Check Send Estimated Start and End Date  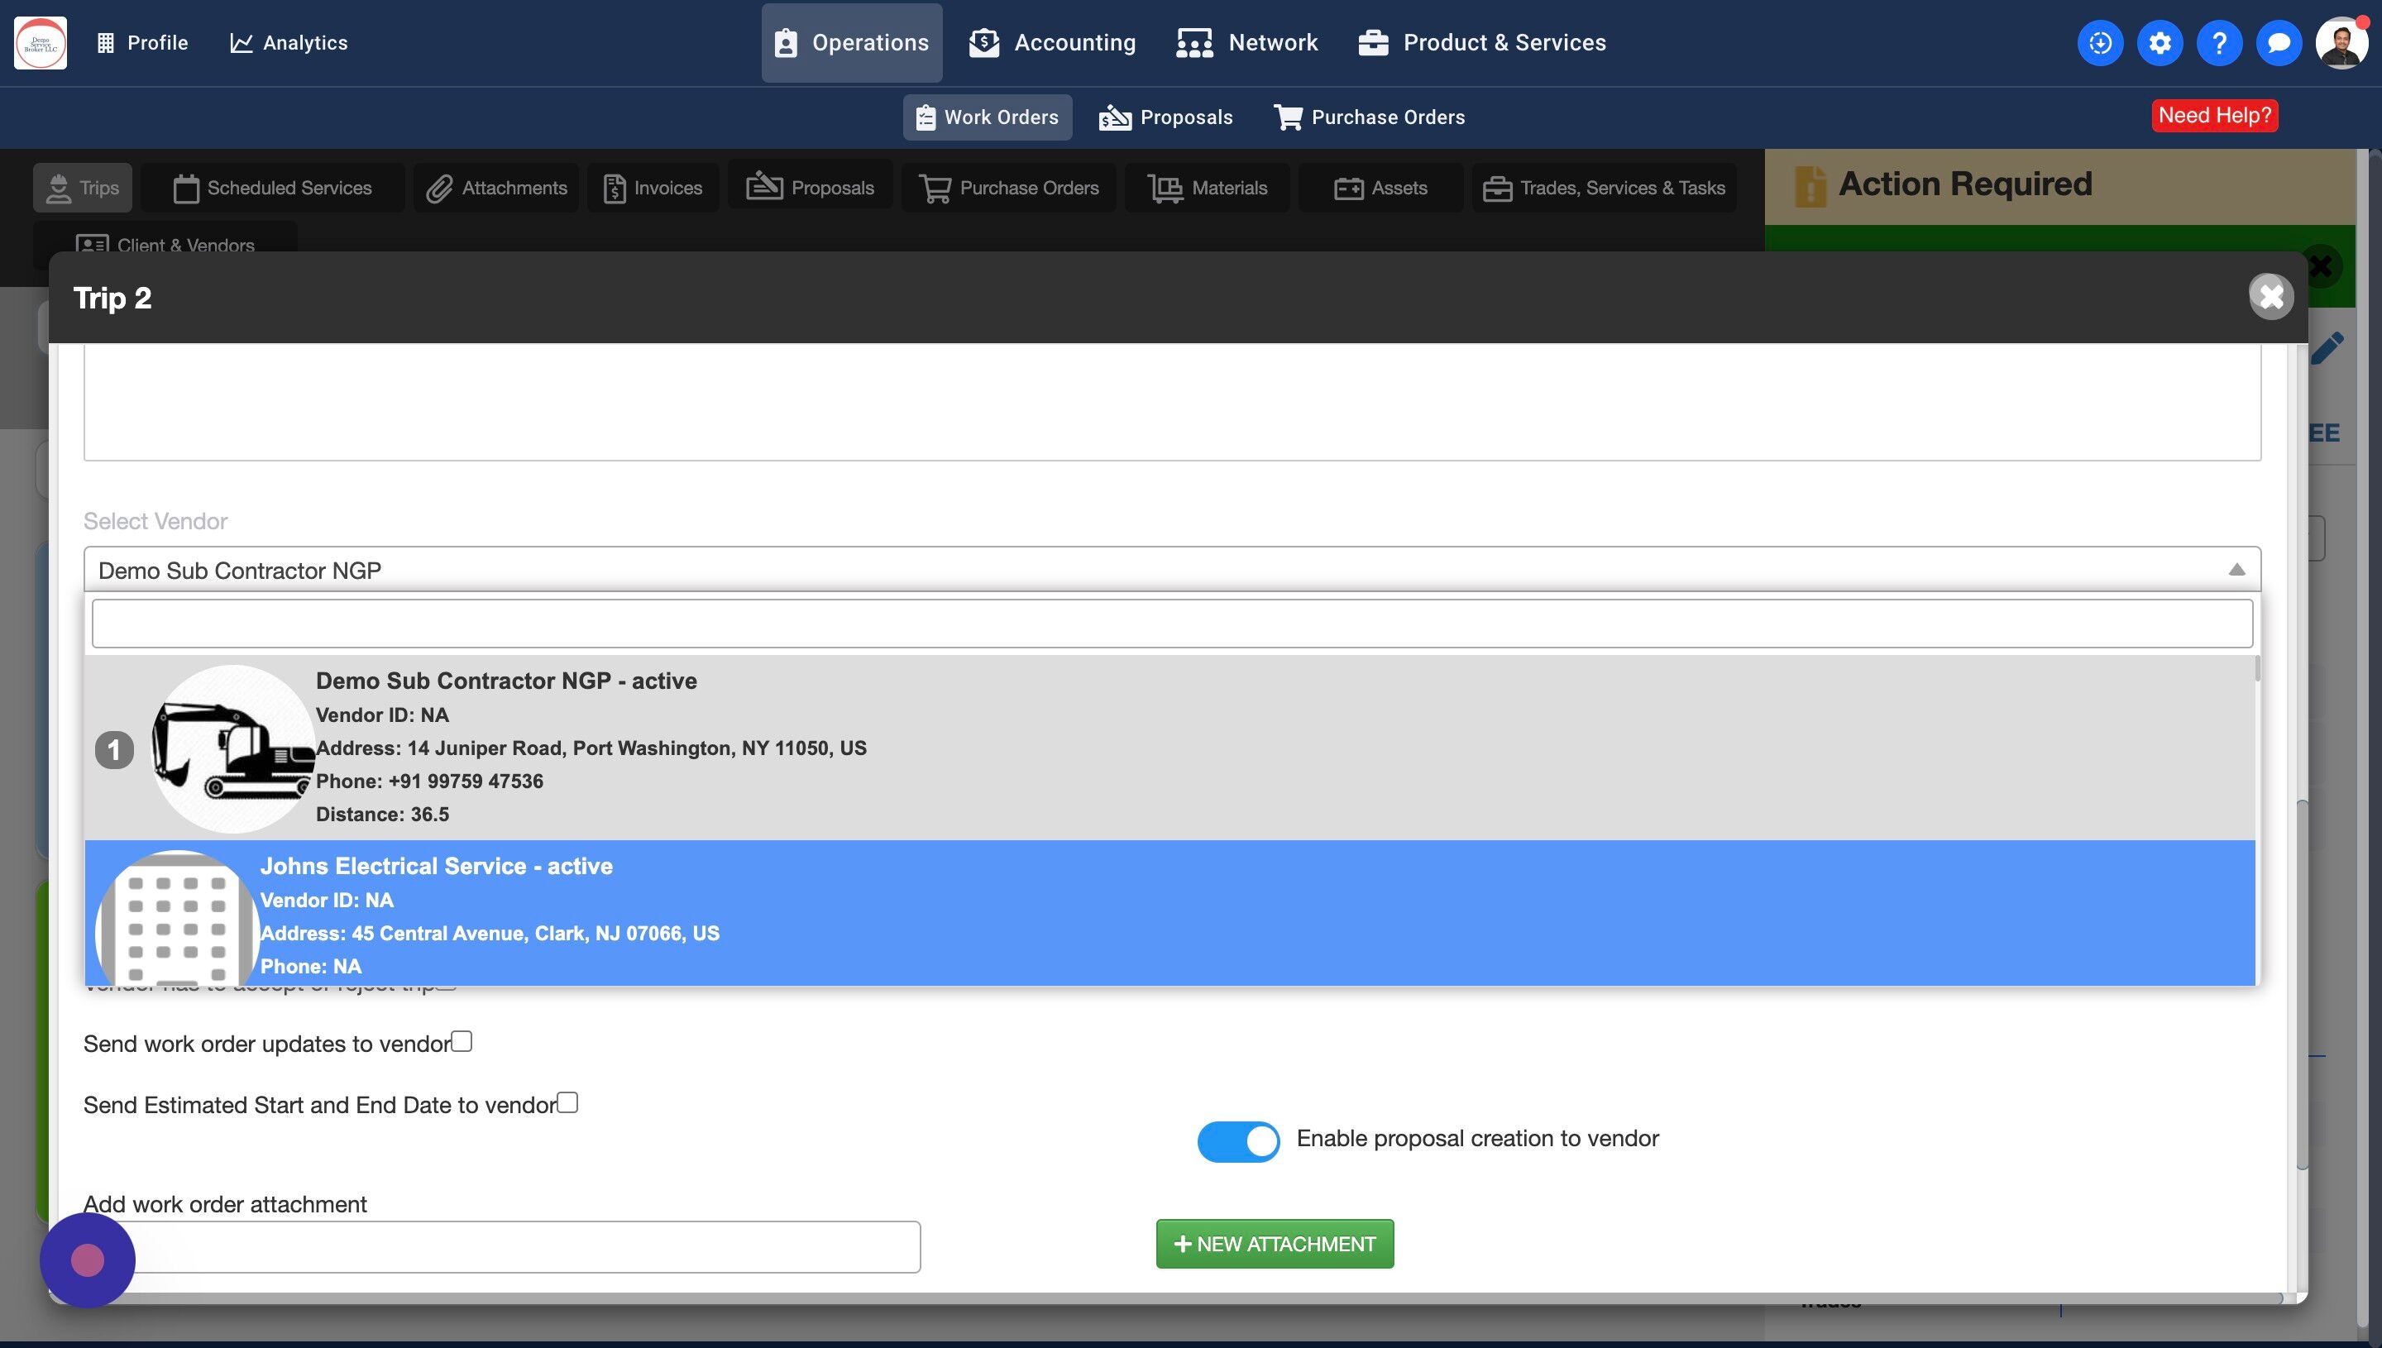pyautogui.click(x=567, y=1102)
